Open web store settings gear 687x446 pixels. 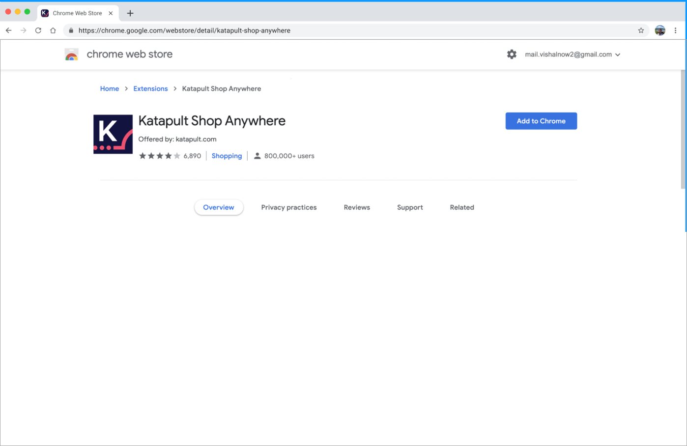point(512,55)
